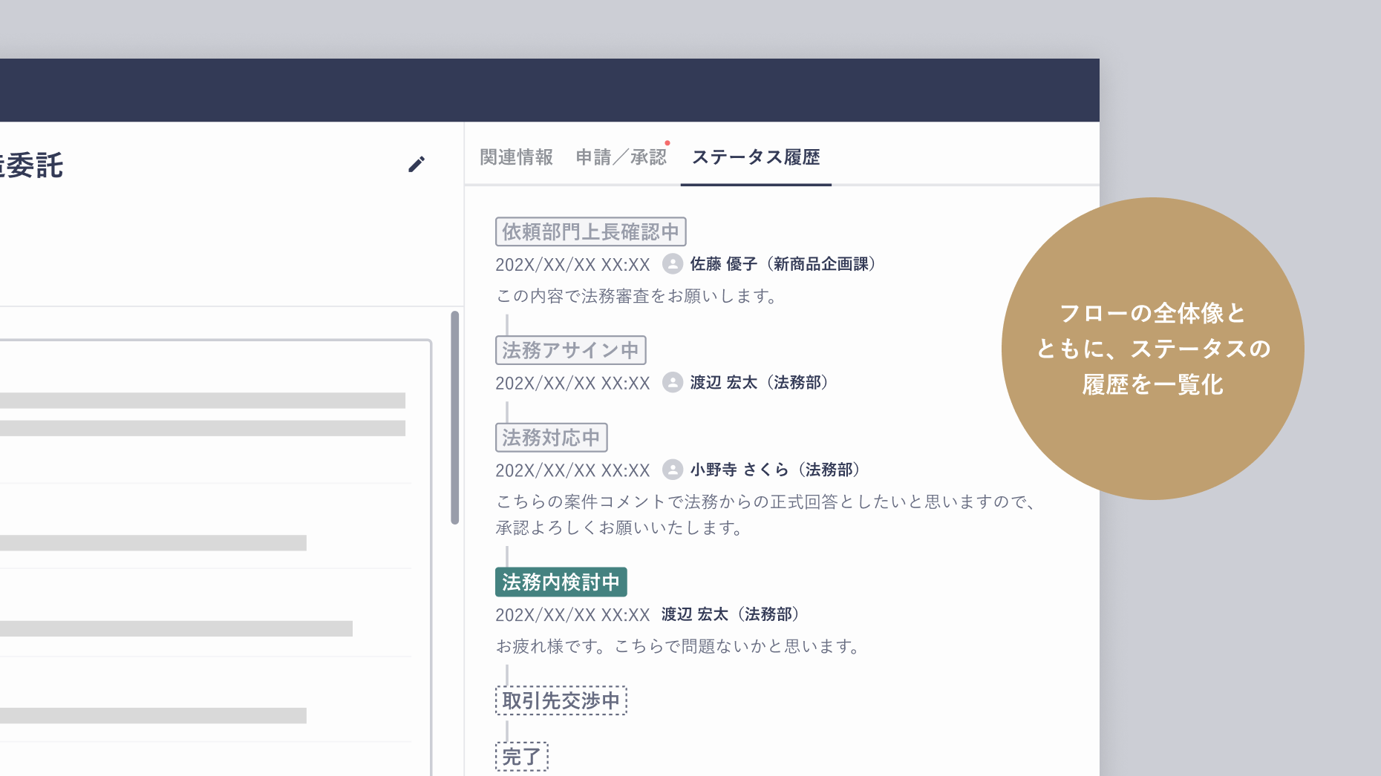Click the vertical scrollbar of the left pane

pyautogui.click(x=455, y=418)
